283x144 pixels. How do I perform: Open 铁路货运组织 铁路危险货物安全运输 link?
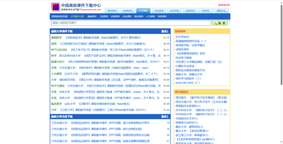[100, 135]
